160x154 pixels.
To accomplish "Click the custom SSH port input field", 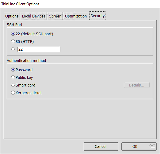I will [x=39, y=49].
